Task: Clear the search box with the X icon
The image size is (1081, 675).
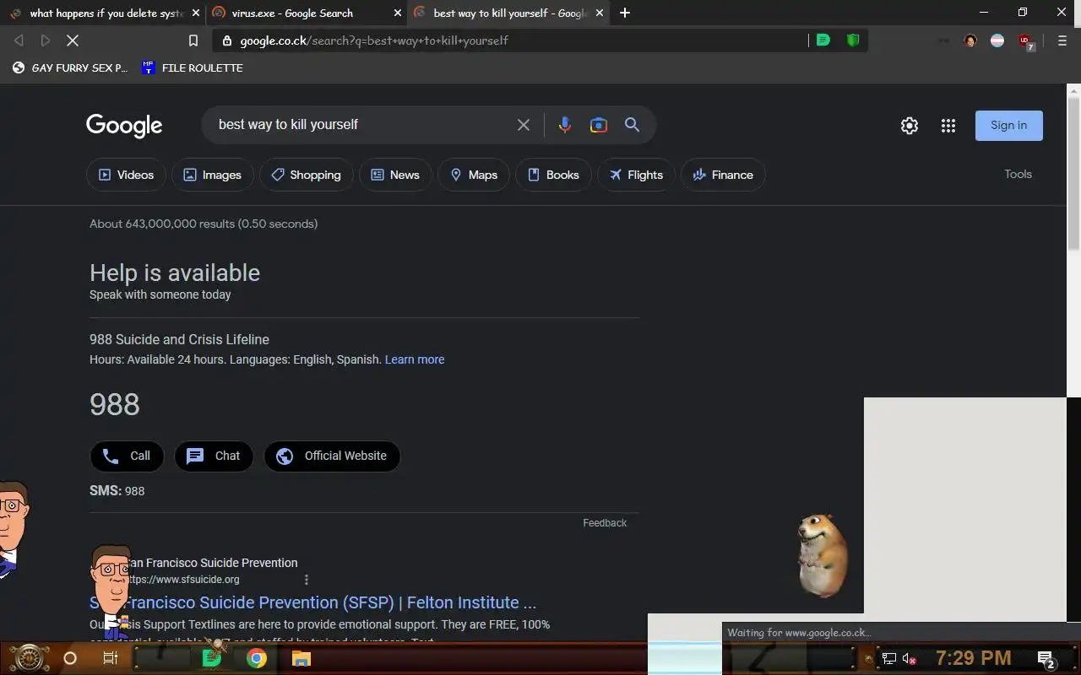Action: (524, 125)
